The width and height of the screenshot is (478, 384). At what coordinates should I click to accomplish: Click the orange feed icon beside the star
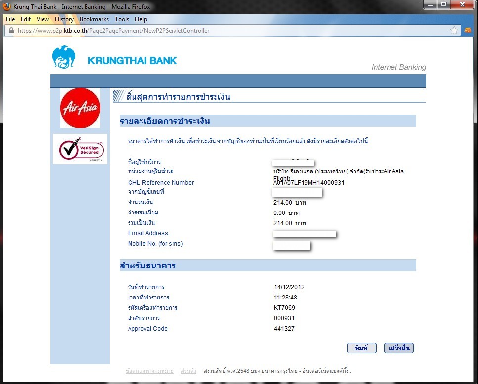[468, 30]
